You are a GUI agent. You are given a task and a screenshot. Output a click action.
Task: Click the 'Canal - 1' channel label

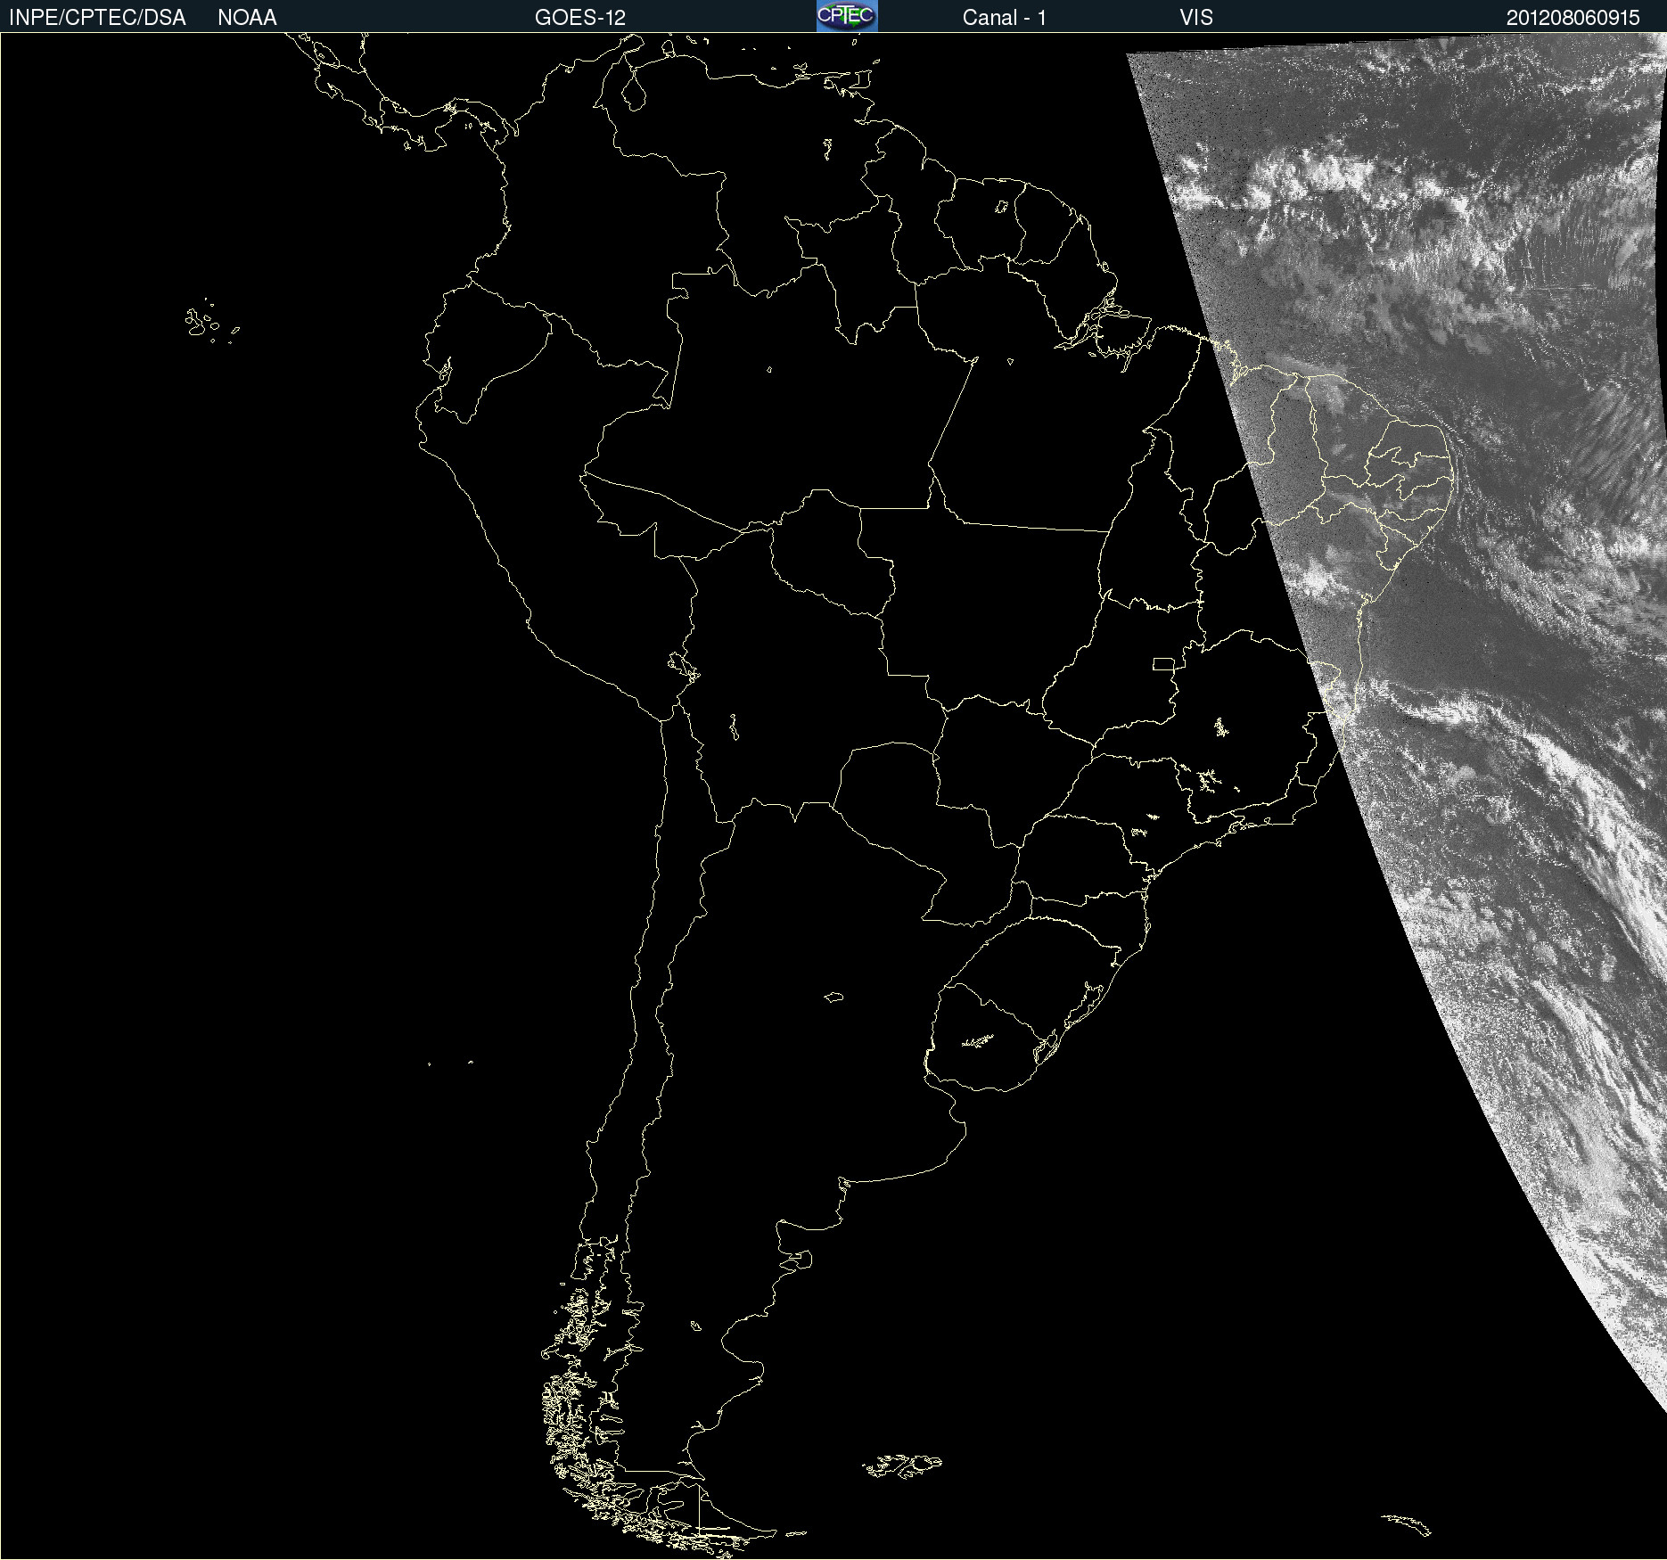(x=1005, y=18)
